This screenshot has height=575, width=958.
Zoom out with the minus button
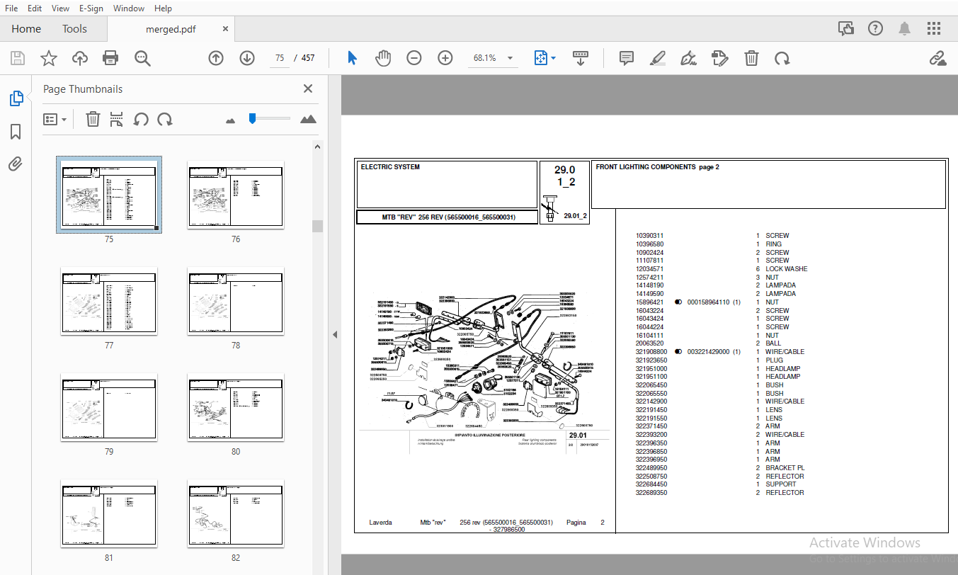414,58
